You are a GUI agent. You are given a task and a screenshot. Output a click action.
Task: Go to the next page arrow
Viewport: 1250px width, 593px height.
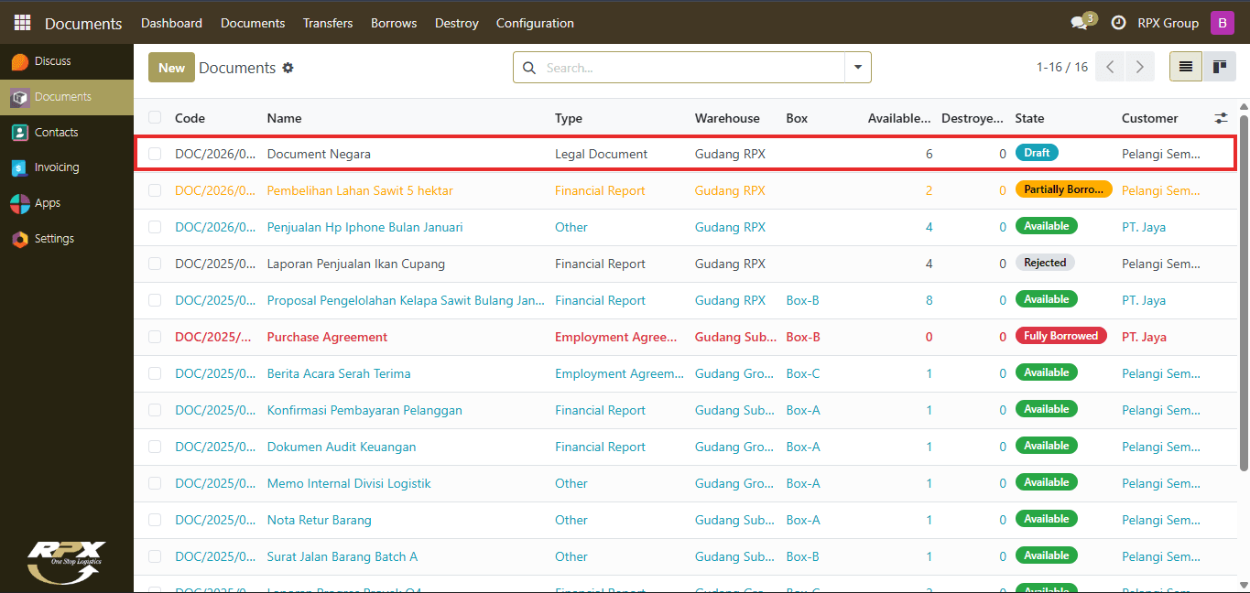(1139, 67)
